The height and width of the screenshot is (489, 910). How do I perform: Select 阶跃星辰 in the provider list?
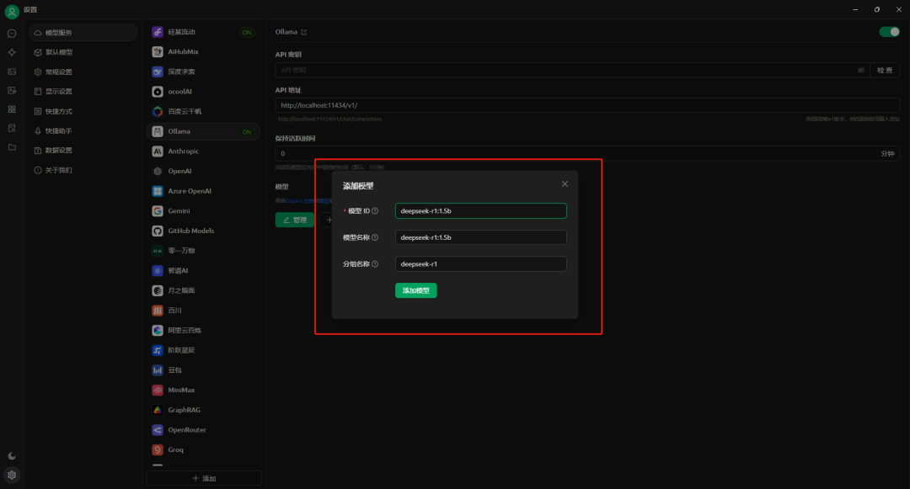203,350
